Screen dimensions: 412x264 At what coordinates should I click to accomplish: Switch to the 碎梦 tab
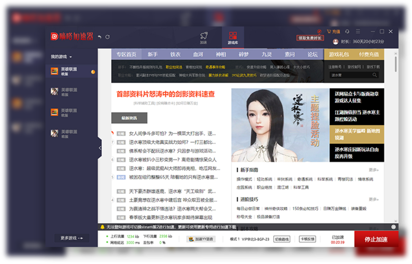pyautogui.click(x=243, y=54)
